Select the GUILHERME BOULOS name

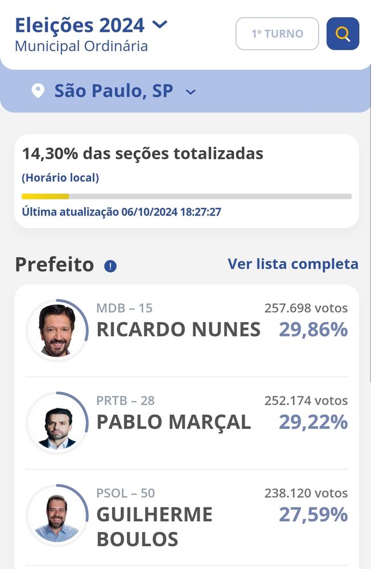(x=154, y=526)
